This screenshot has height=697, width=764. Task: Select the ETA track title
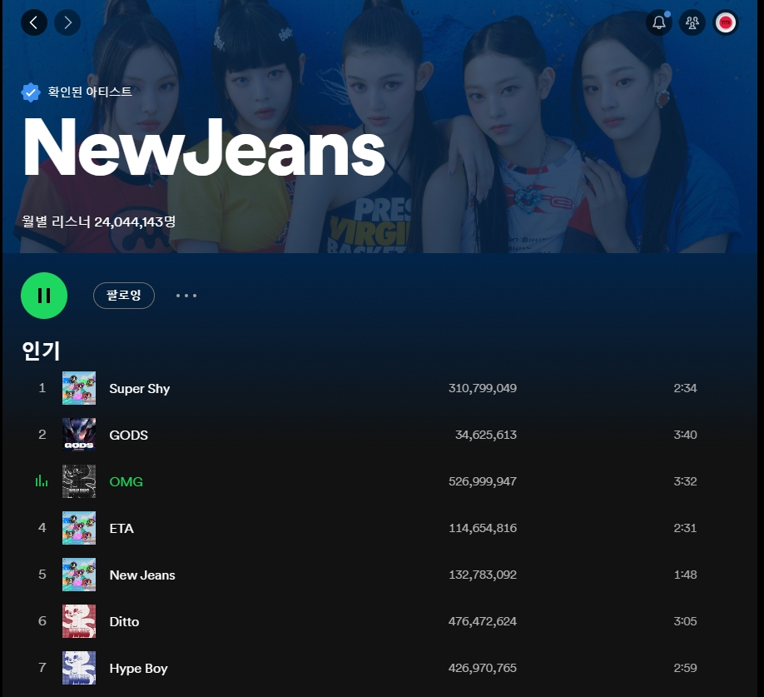pyautogui.click(x=122, y=528)
